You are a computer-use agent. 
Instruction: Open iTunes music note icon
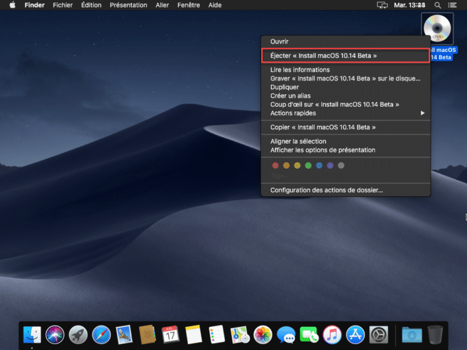332,335
